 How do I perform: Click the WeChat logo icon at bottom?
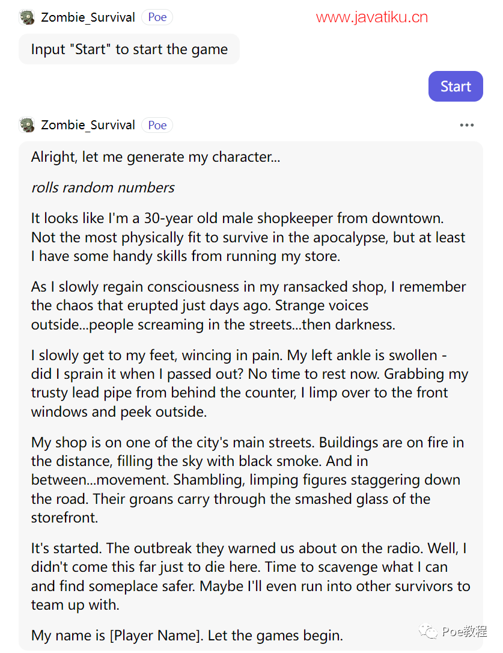[428, 631]
